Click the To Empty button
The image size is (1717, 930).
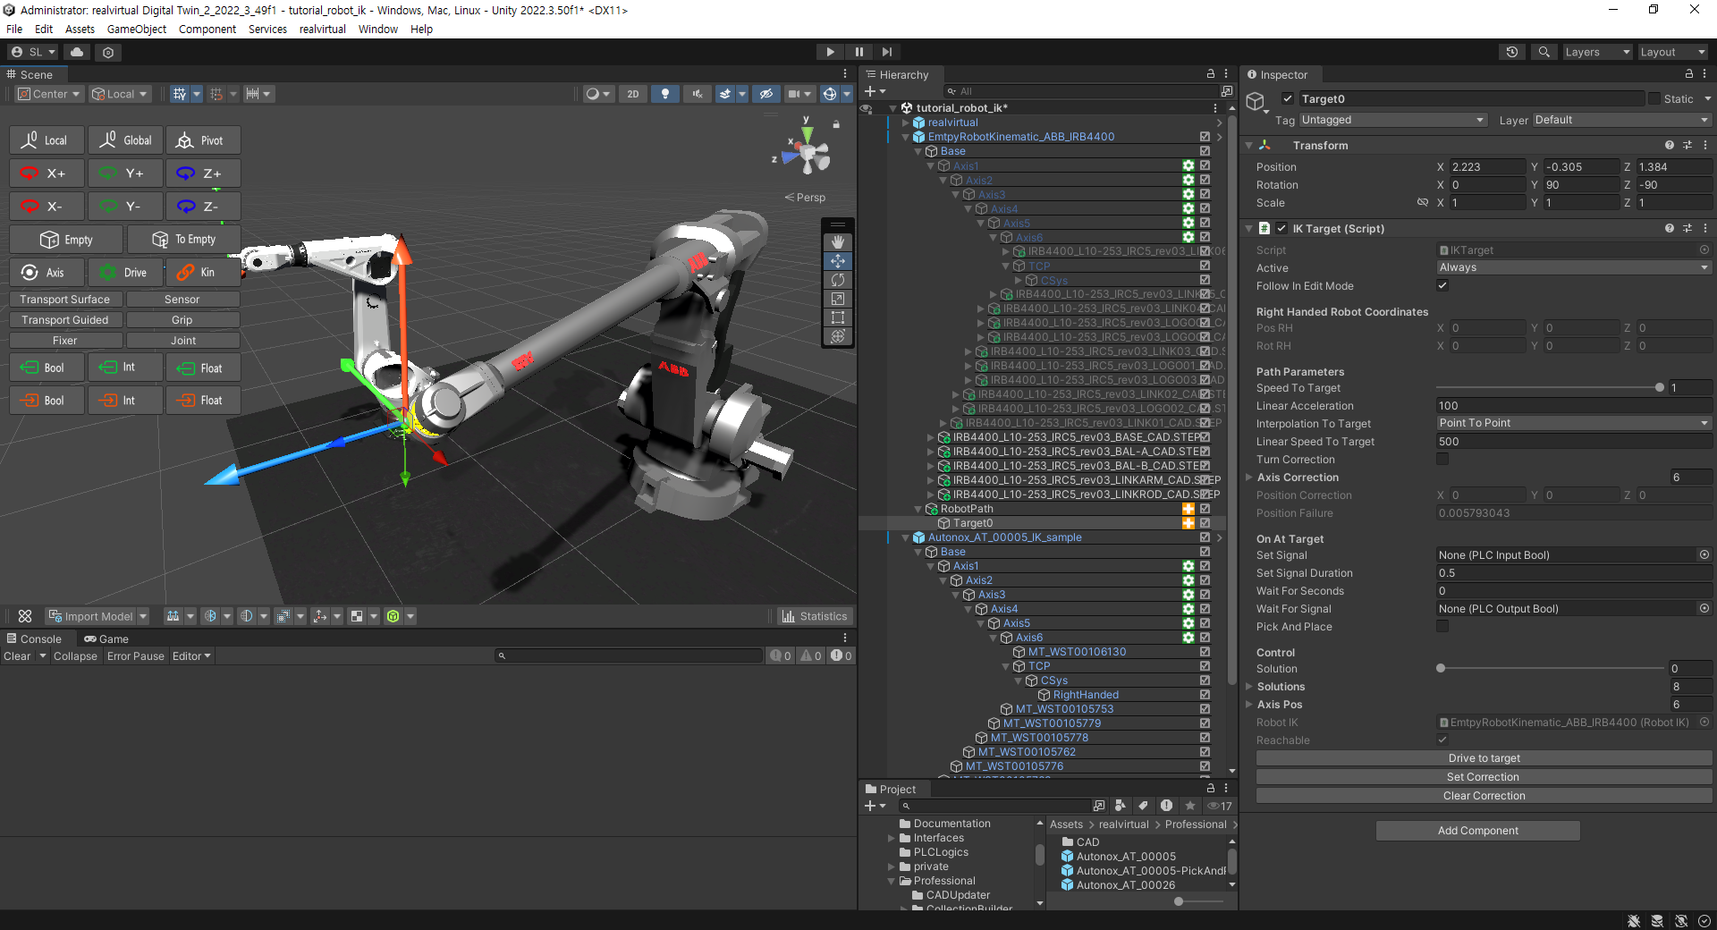183,240
